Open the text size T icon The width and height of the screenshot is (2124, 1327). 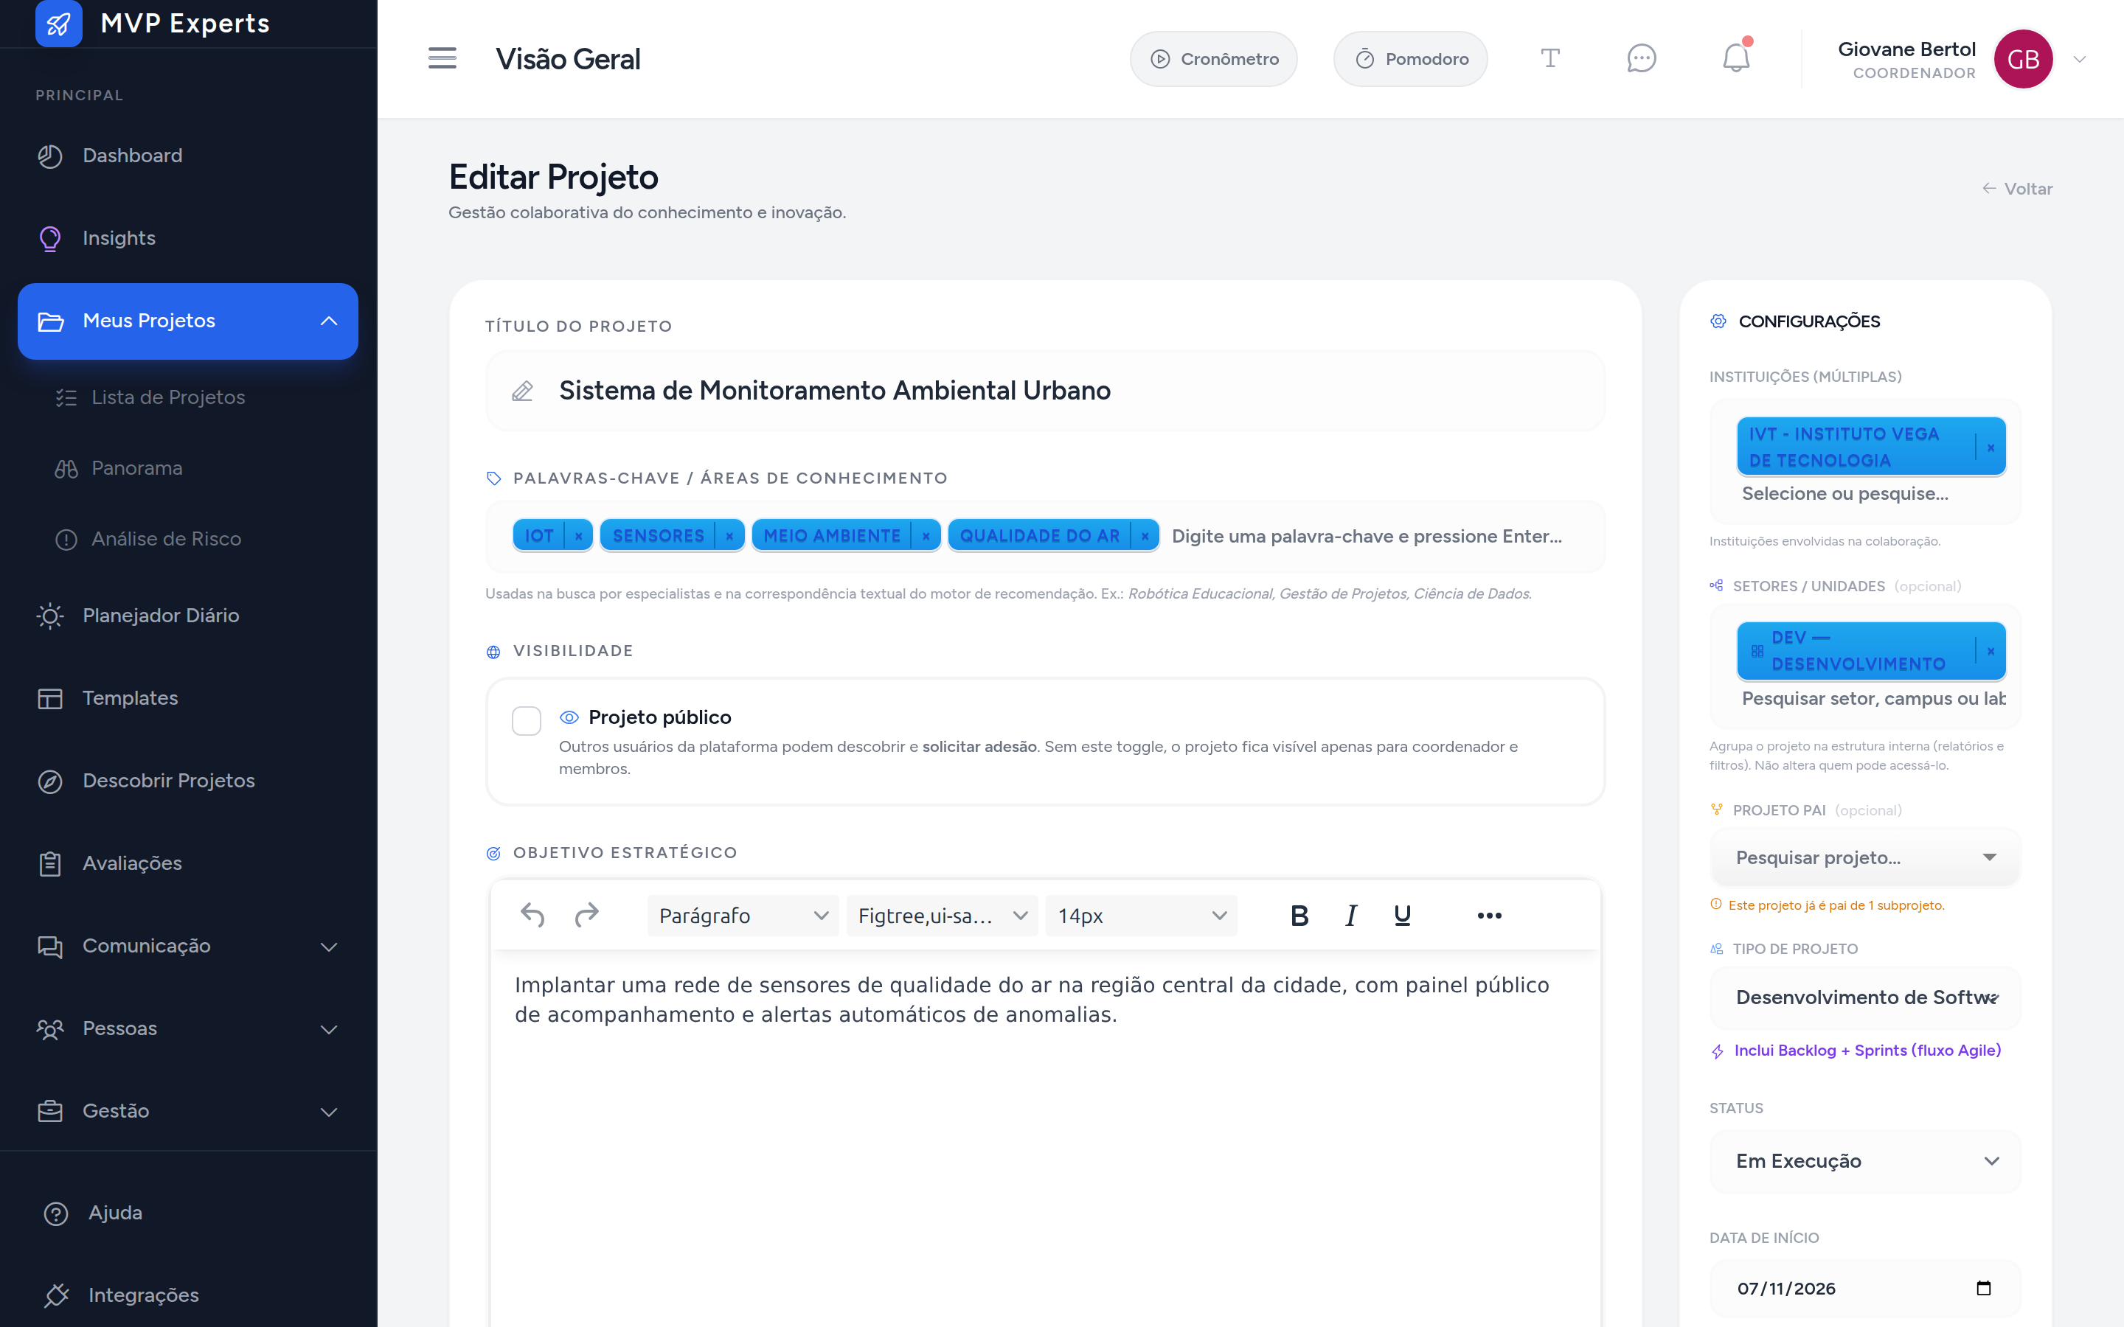pos(1550,59)
